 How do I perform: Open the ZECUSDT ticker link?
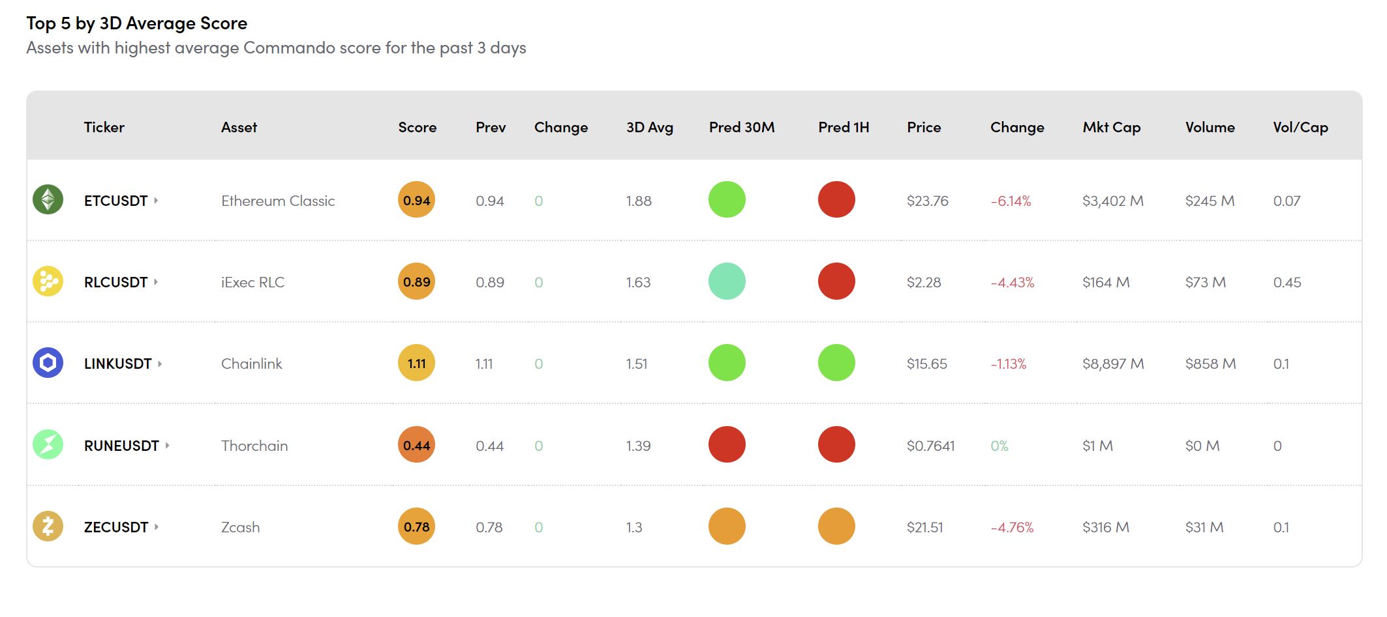click(116, 527)
